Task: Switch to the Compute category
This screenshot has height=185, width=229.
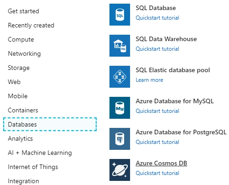Action: [21, 40]
